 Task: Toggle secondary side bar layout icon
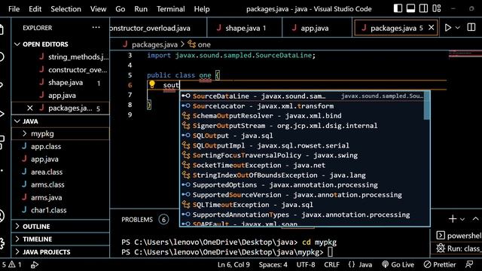pos(423,8)
